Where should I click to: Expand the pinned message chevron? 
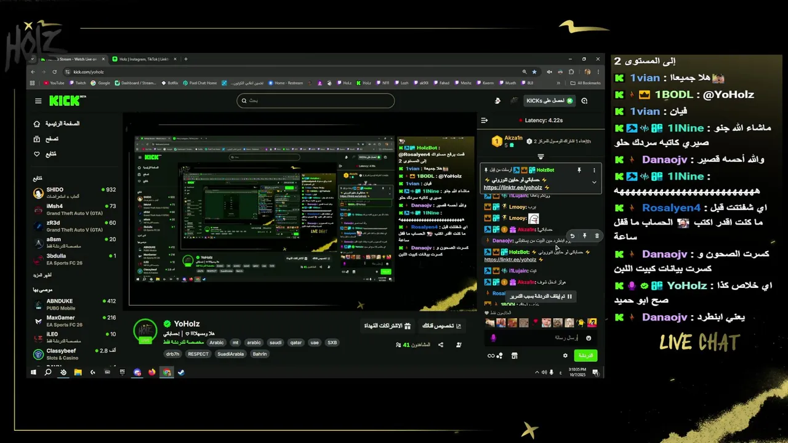point(594,182)
